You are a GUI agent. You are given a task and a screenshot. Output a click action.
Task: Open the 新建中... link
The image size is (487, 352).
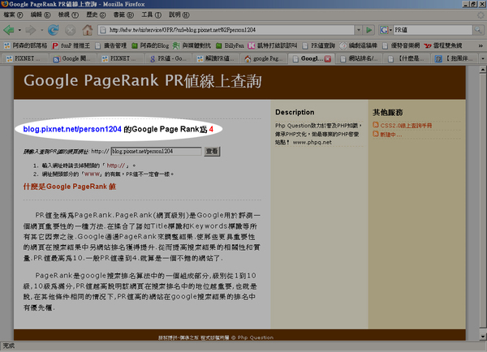click(390, 135)
